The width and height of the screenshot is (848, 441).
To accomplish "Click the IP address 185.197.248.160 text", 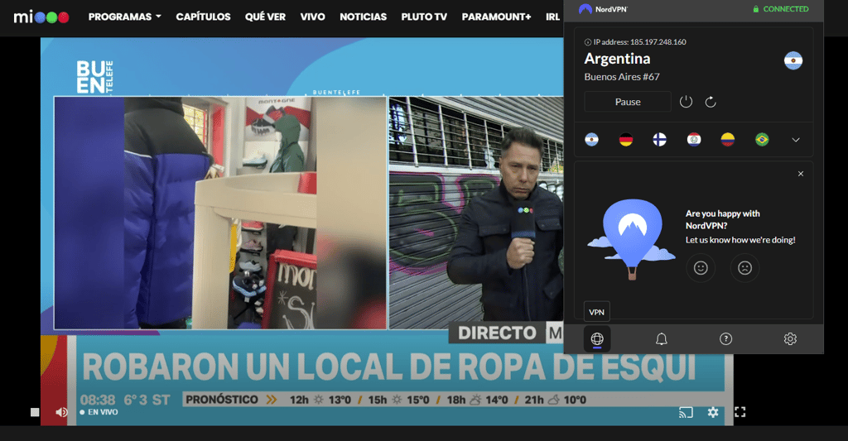I will [640, 42].
